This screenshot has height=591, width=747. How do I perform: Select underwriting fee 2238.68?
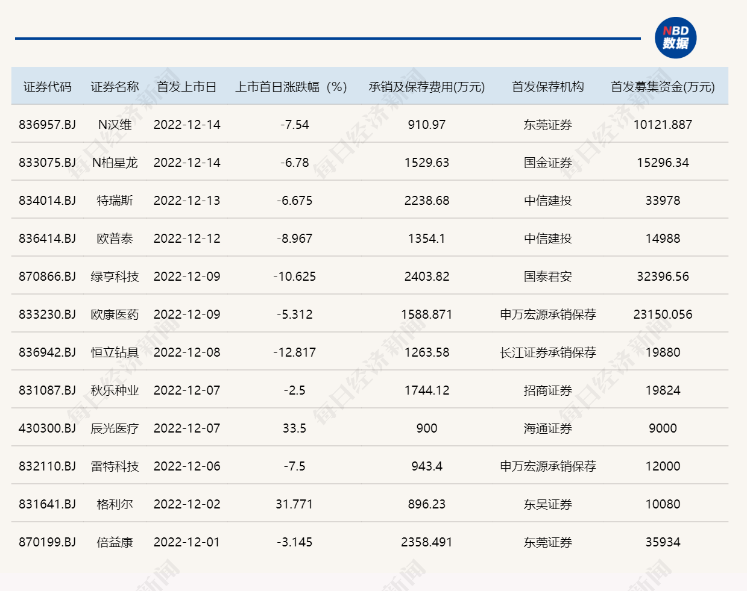coord(427,201)
